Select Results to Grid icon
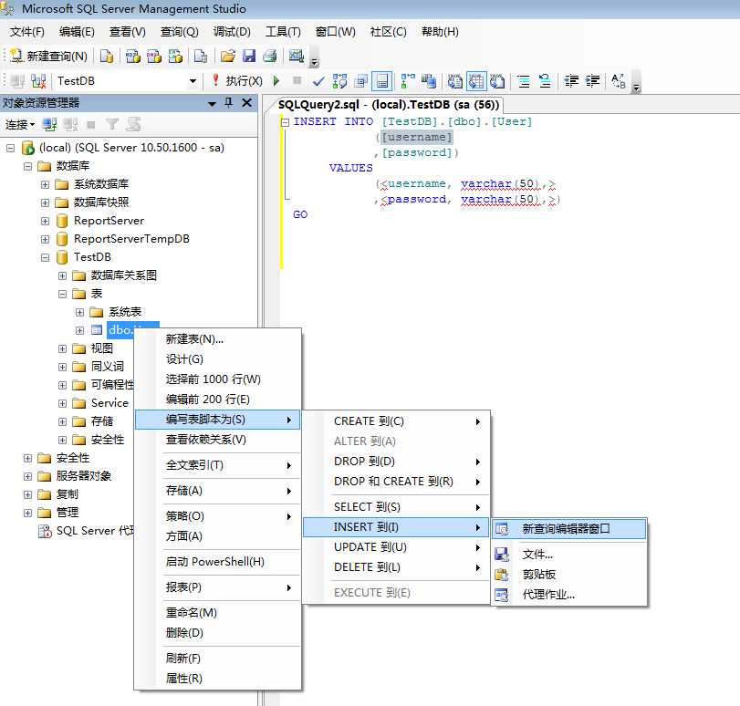The width and height of the screenshot is (740, 706). (476, 81)
